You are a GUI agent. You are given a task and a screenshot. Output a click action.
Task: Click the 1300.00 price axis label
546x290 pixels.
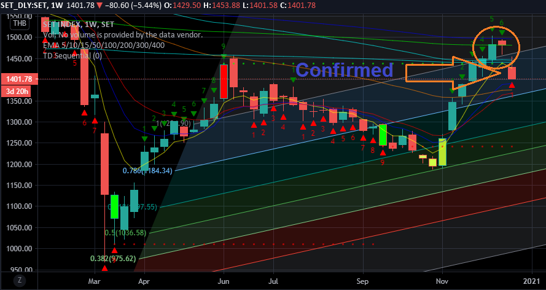click(18, 122)
